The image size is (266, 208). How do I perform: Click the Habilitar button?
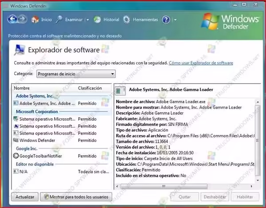[x=245, y=197]
